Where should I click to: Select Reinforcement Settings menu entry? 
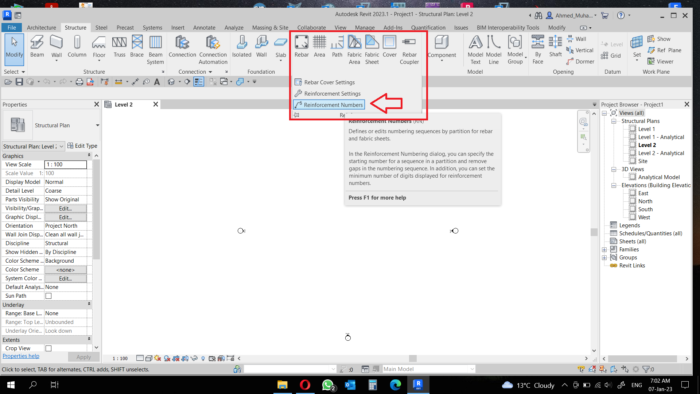[x=332, y=94]
